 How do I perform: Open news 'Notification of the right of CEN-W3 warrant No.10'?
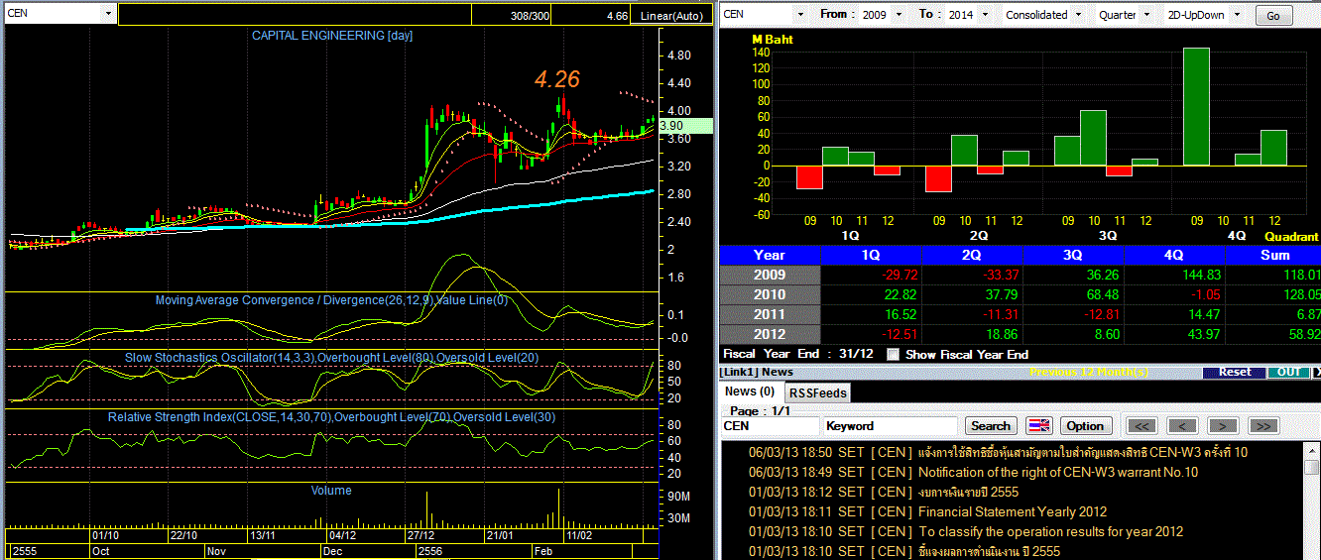(1058, 472)
